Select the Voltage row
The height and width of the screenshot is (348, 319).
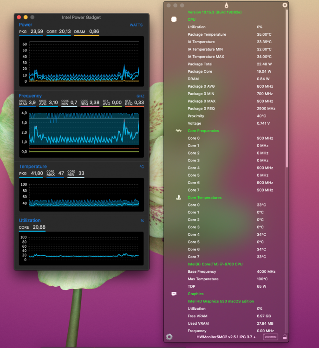point(229,123)
